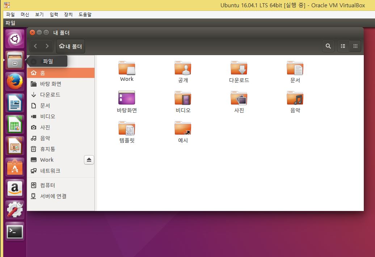Screen dimensions: 375x257
Task: Open the 음악 music folder icon
Action: pos(295,98)
